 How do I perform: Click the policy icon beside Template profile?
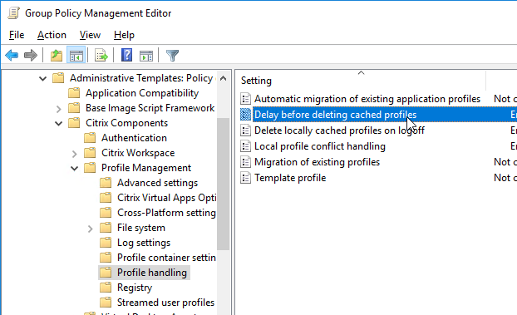(245, 178)
